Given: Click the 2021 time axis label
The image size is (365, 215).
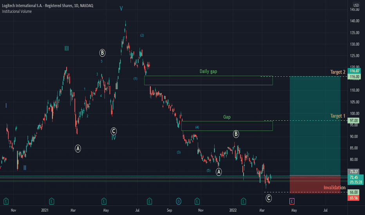Looking at the screenshot, I should coord(45,210).
